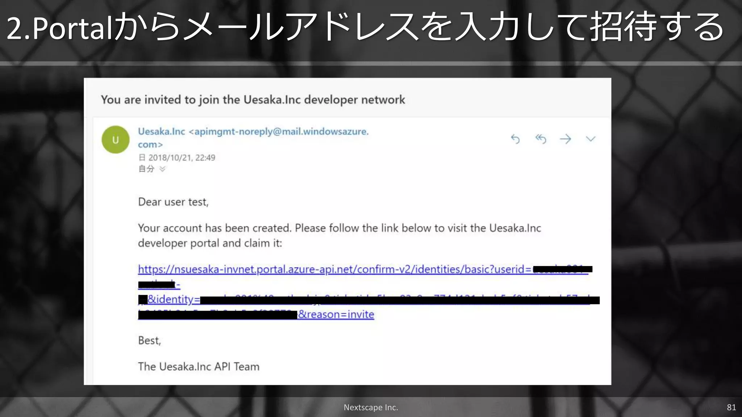
Task: Click the Reply all double-arrow icon
Action: click(541, 139)
